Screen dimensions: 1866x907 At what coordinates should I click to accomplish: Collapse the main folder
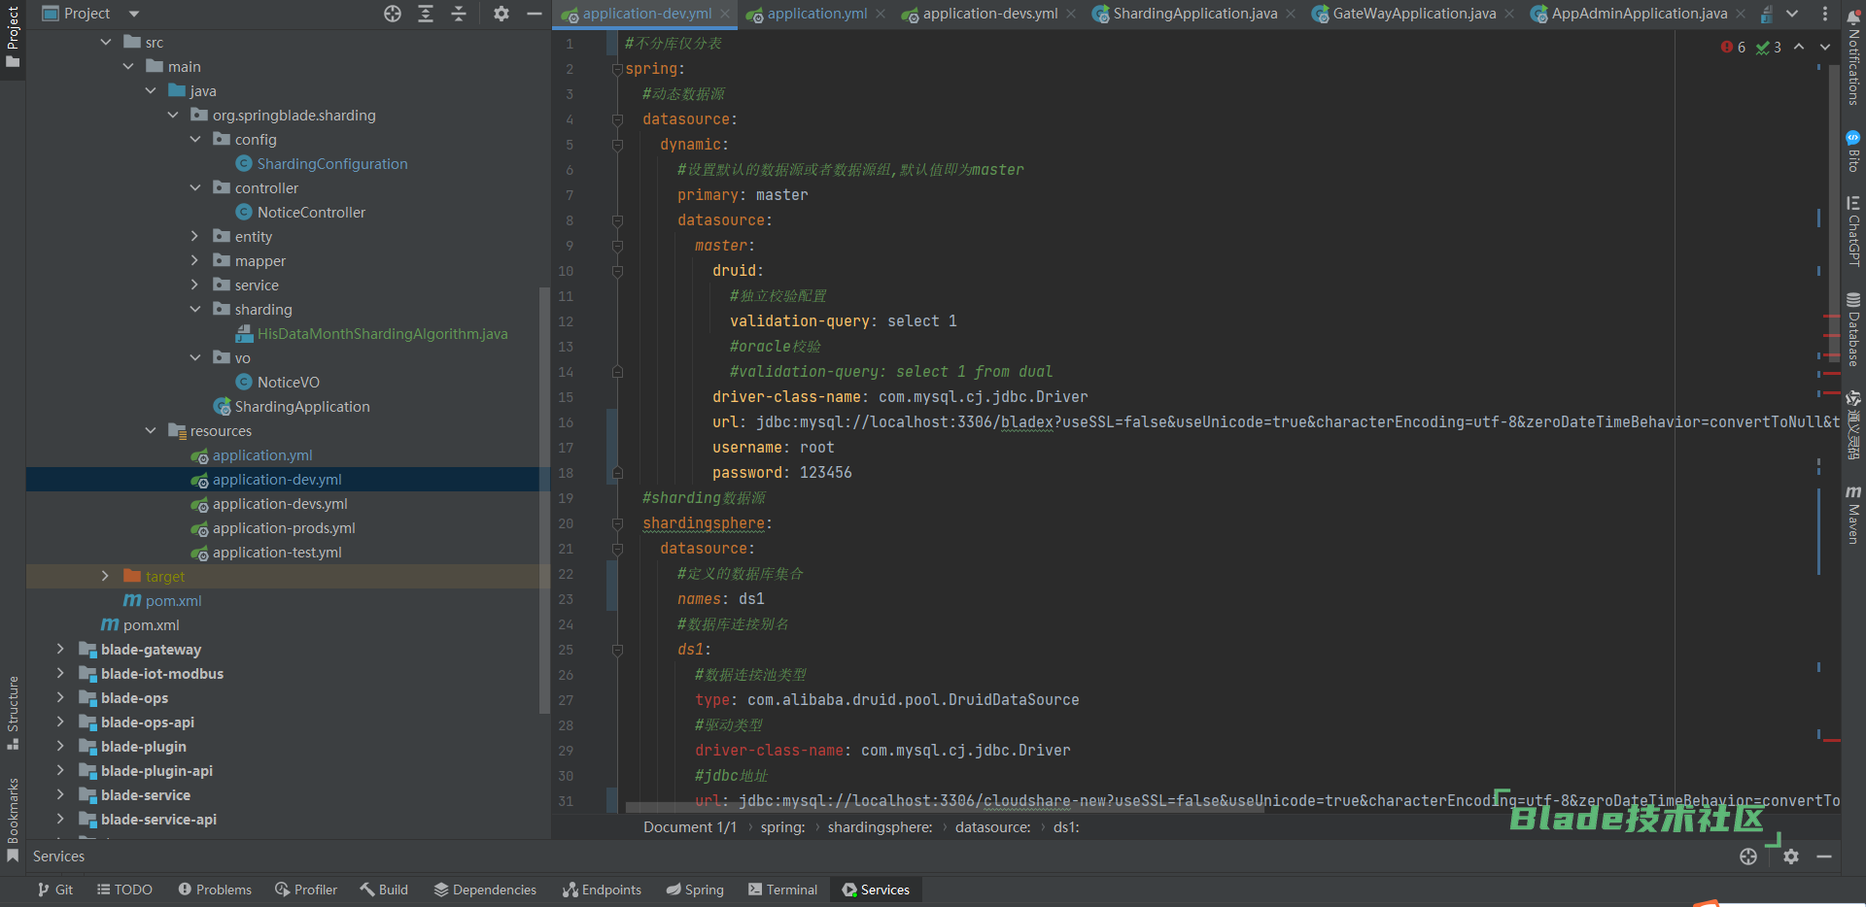pyautogui.click(x=128, y=66)
